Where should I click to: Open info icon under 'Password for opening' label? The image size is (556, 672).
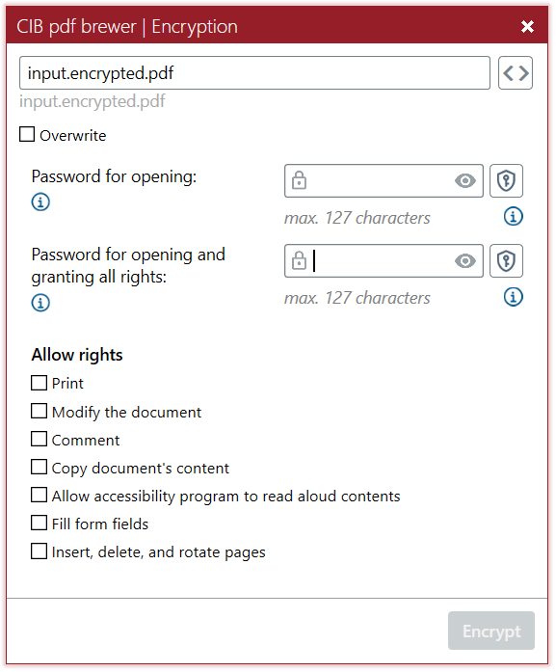(40, 202)
